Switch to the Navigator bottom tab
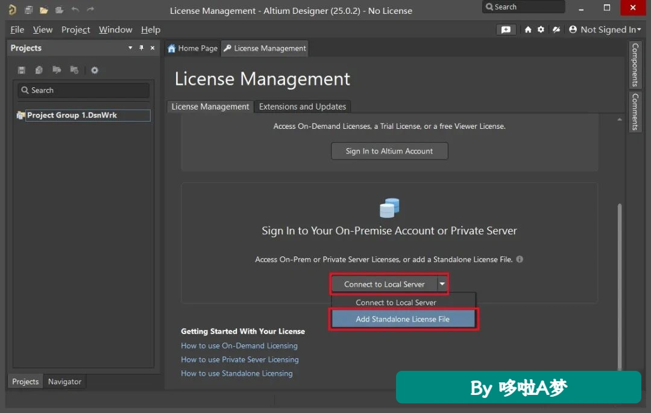Image resolution: width=651 pixels, height=413 pixels. pyautogui.click(x=64, y=382)
